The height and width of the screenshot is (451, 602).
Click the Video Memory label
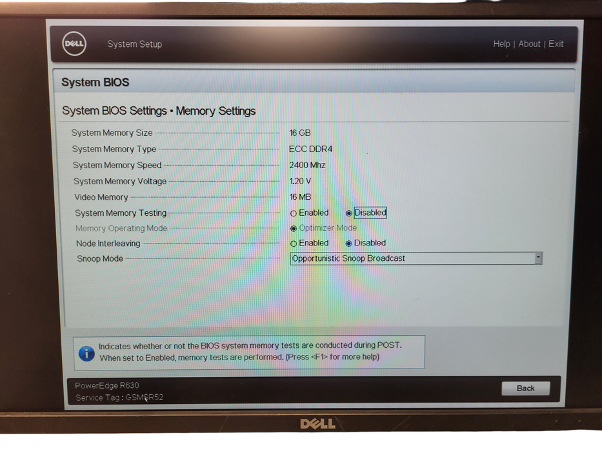point(101,197)
